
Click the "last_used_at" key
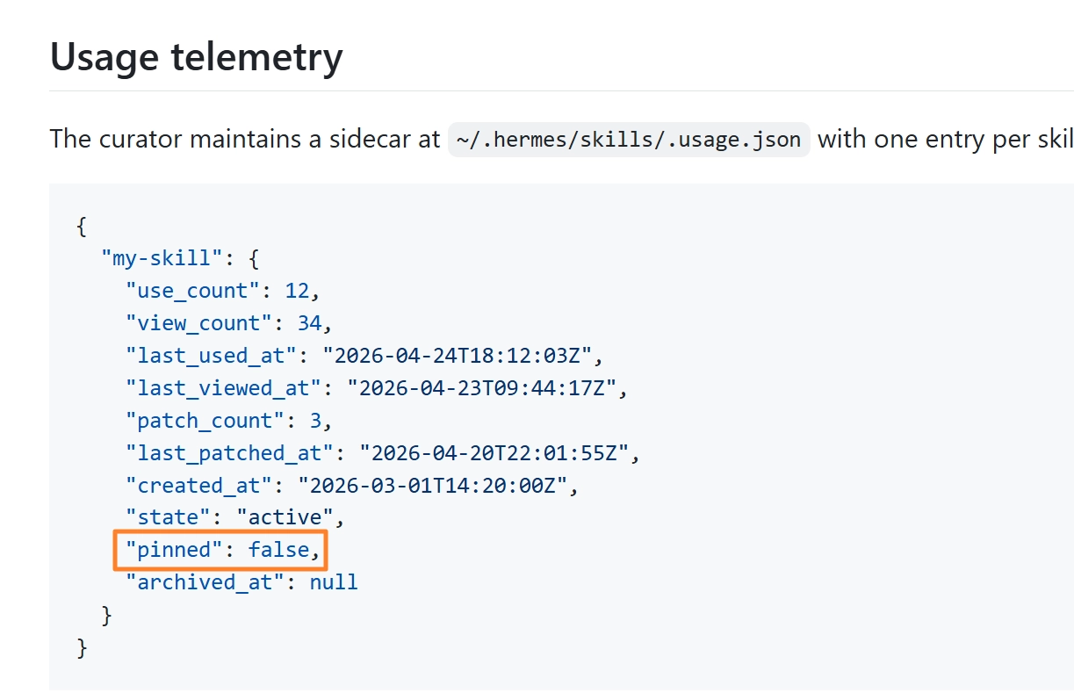click(212, 356)
